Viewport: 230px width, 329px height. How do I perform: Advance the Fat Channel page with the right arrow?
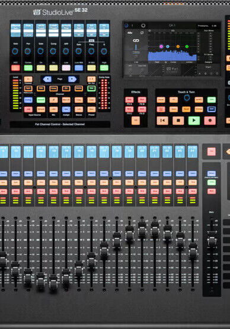click(72, 79)
